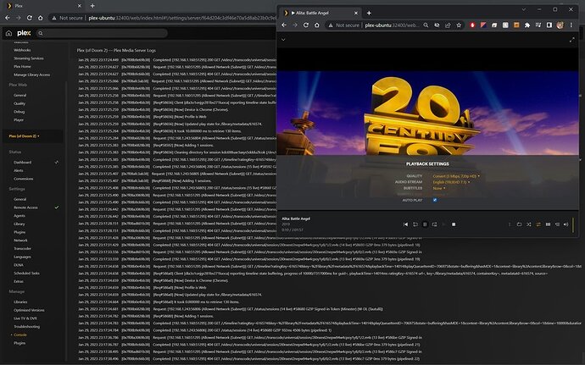
Task: Pause playback in the Alita player
Action: (425, 224)
